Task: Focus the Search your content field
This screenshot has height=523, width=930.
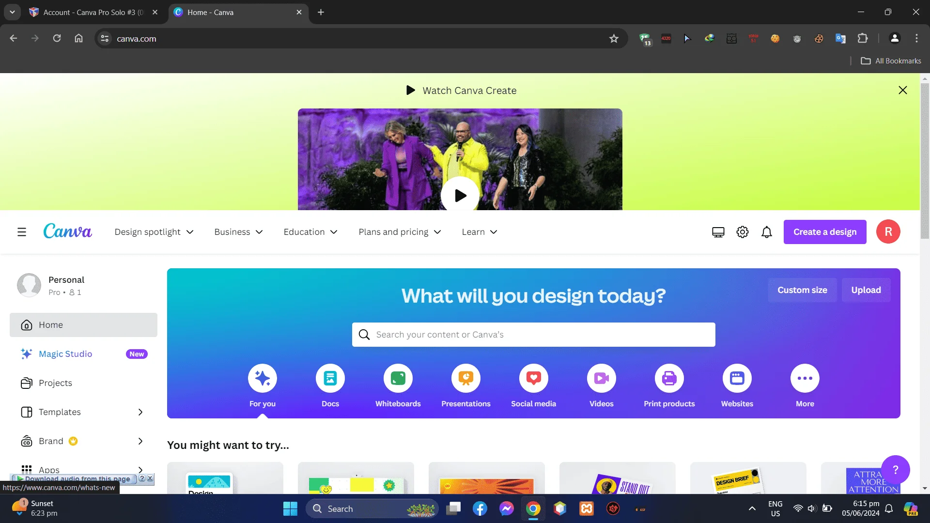Action: coord(534,335)
